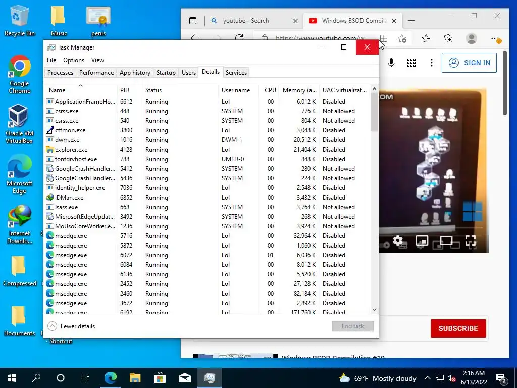
Task: Click the Edge tab actions menu icon
Action: [x=193, y=21]
